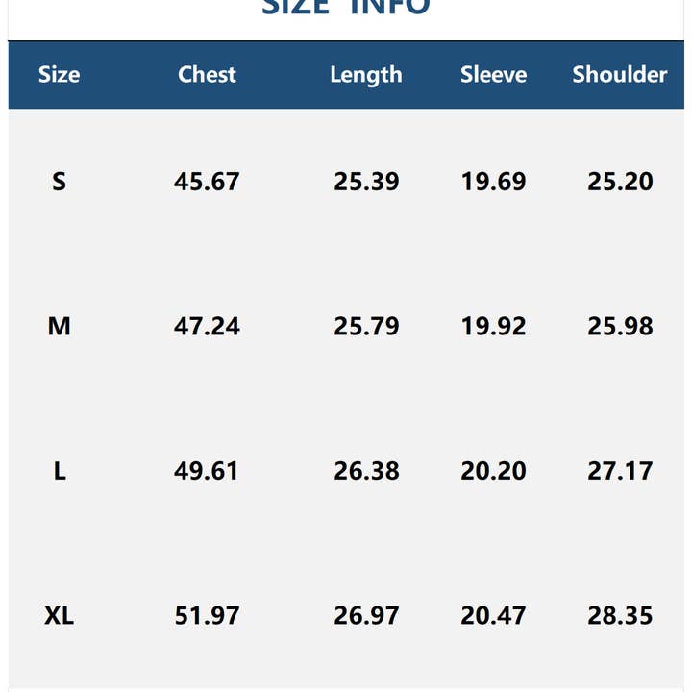
Task: Click sleeve value 20.20
Action: 493,471
